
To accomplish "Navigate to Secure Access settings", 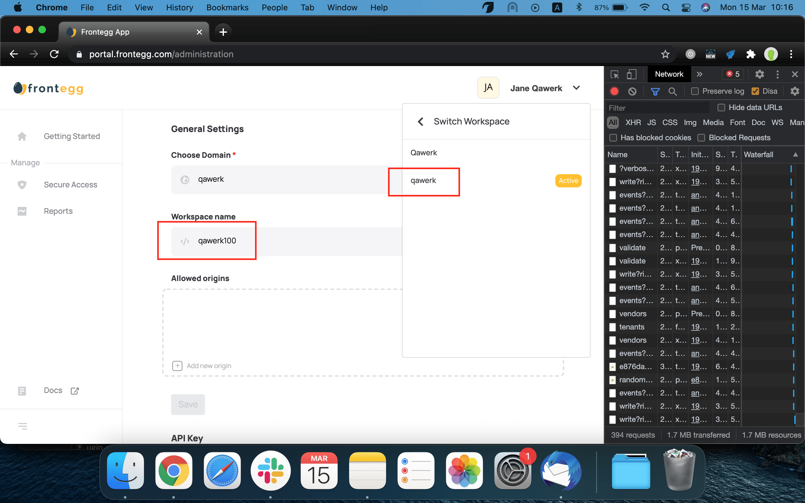I will pos(70,184).
